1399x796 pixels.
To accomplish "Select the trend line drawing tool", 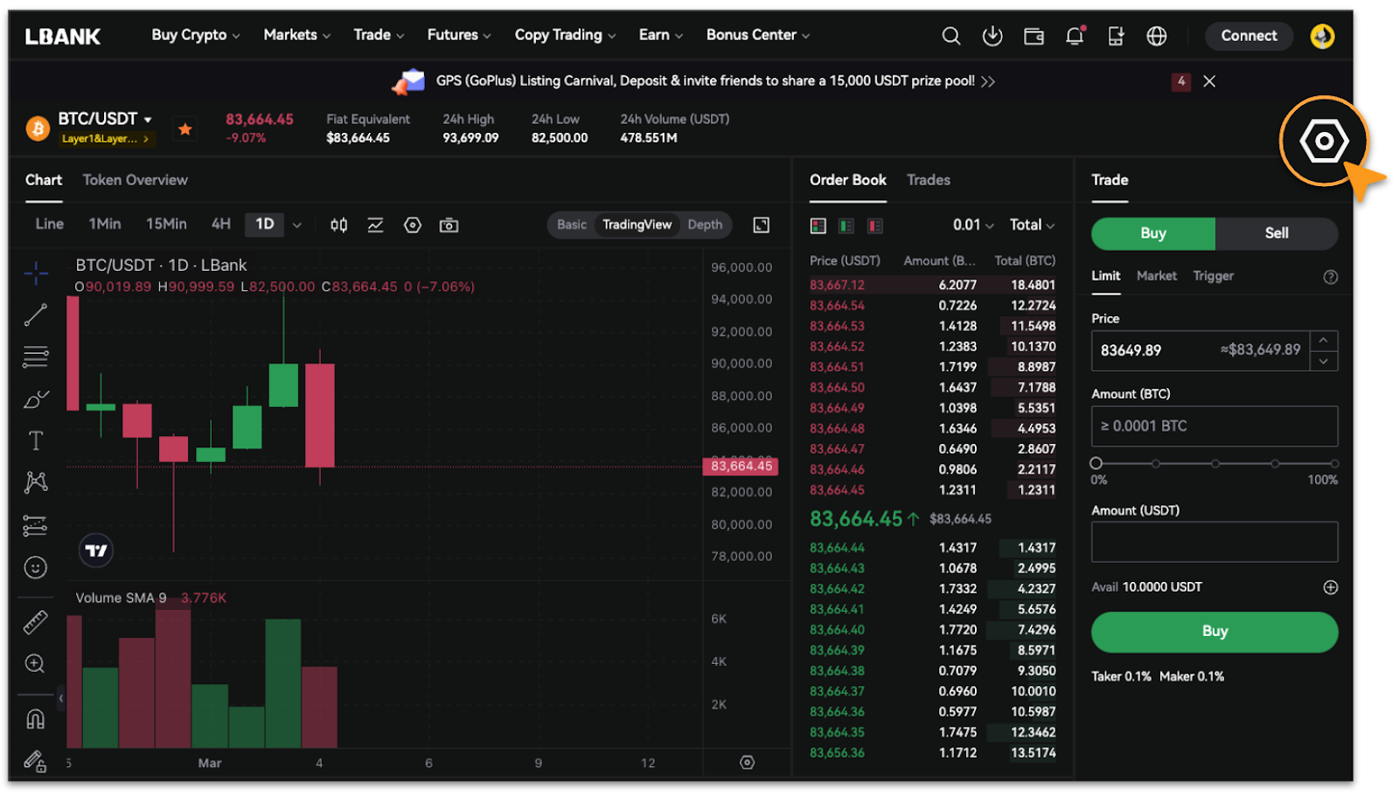I will point(36,315).
